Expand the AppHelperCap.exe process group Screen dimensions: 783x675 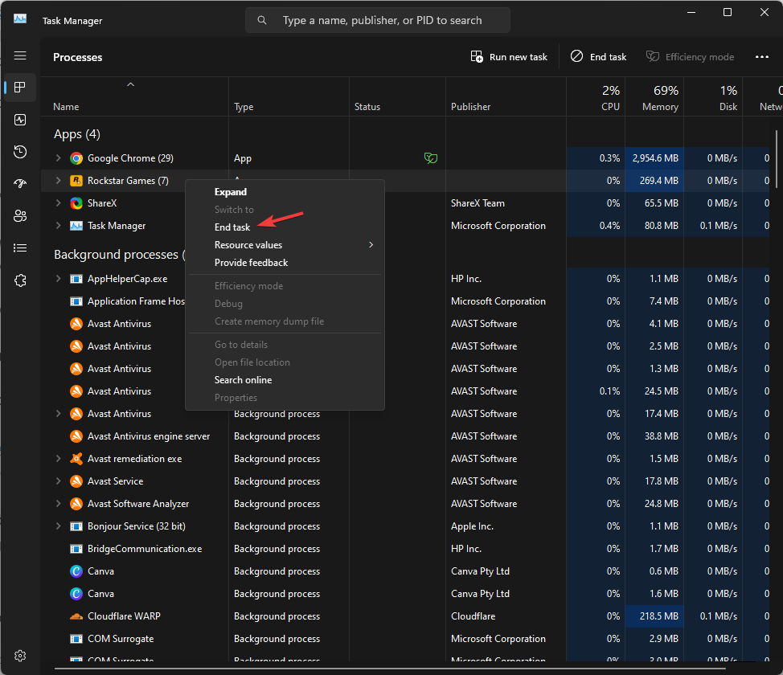coord(59,279)
